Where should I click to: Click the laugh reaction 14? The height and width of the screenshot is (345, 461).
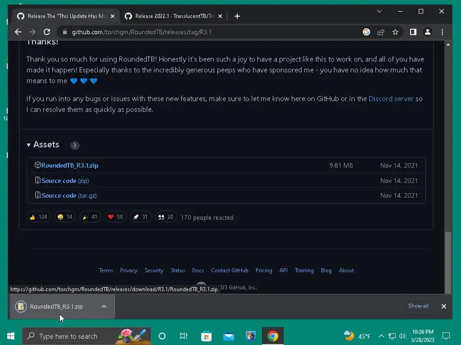pos(65,217)
